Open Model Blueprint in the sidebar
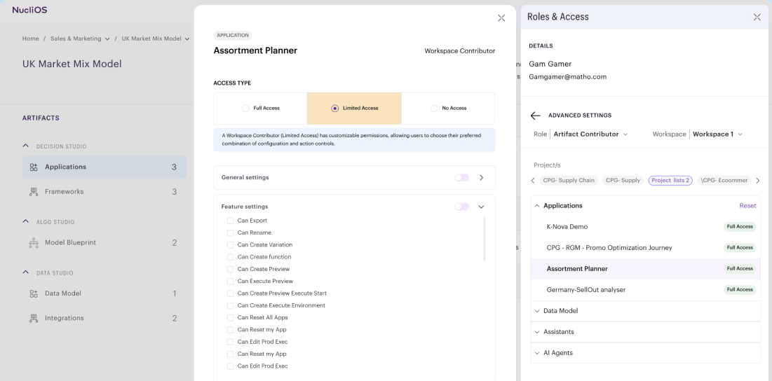This screenshot has width=772, height=381. [x=104, y=242]
